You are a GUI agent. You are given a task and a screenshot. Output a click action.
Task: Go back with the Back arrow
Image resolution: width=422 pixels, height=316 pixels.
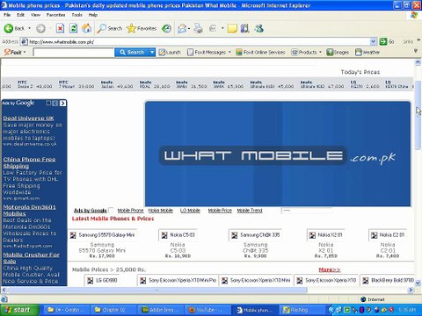click(x=14, y=28)
